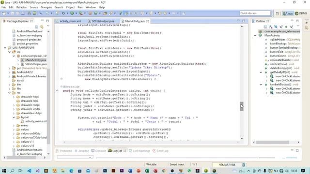Expand the gen folder node

click(x=9, y=68)
